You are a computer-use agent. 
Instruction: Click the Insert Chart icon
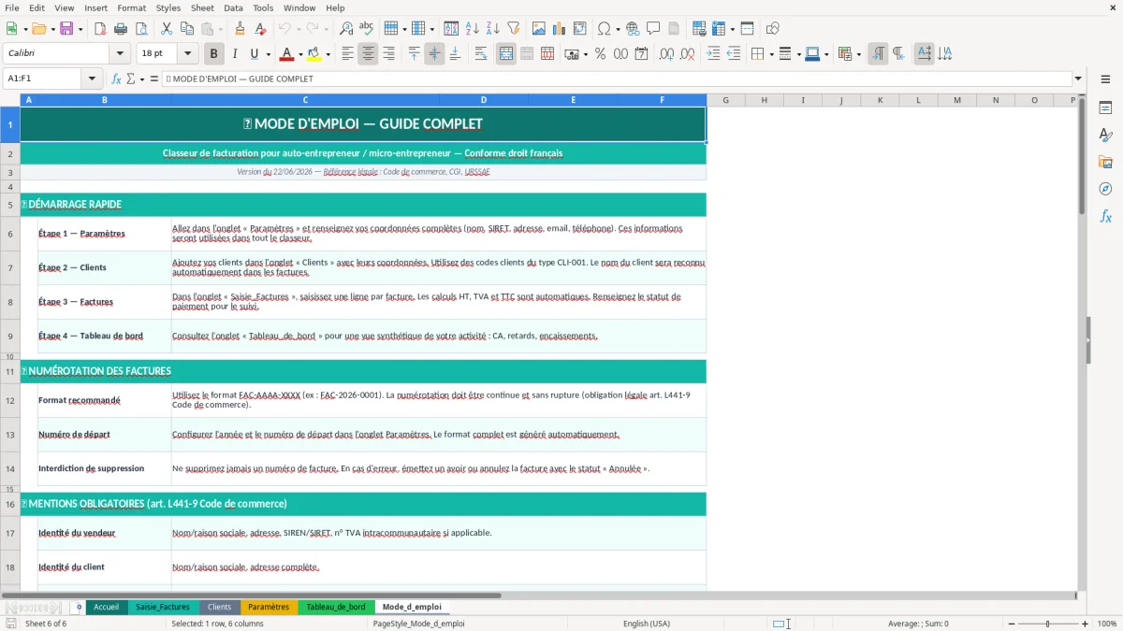click(560, 29)
